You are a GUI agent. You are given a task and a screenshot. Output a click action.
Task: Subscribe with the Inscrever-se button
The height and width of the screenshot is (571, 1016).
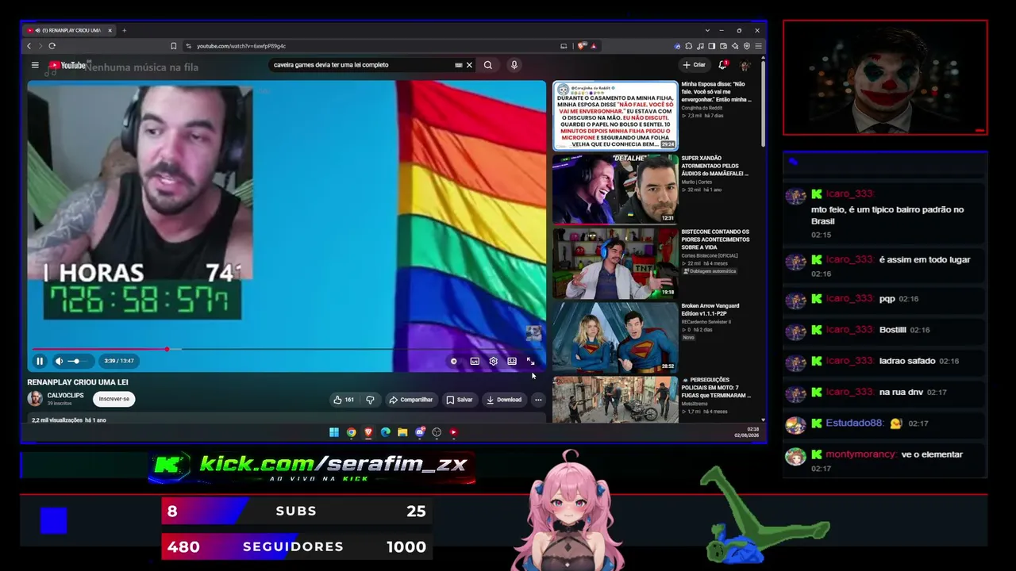[114, 399]
